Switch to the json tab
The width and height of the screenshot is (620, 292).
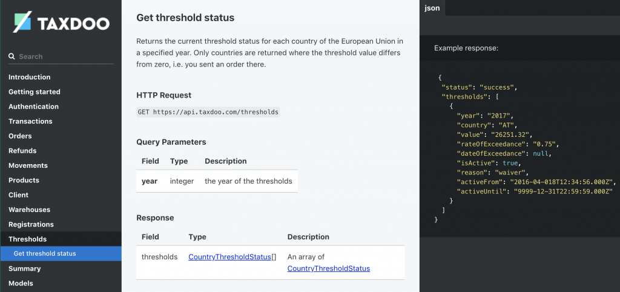432,8
